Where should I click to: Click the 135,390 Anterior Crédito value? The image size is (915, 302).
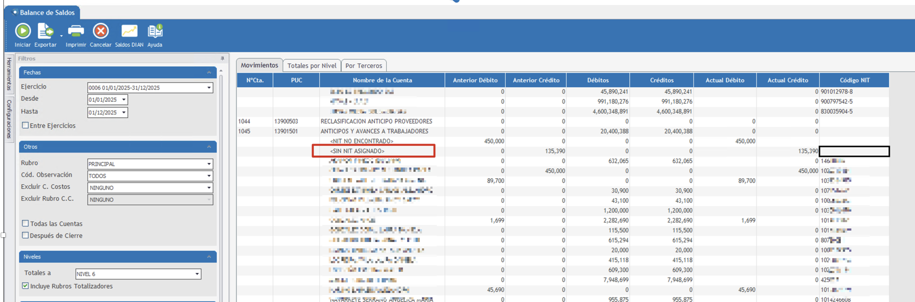point(555,151)
